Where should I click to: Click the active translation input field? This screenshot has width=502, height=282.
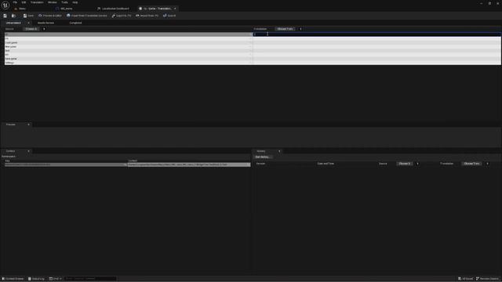pyautogui.click(x=376, y=34)
